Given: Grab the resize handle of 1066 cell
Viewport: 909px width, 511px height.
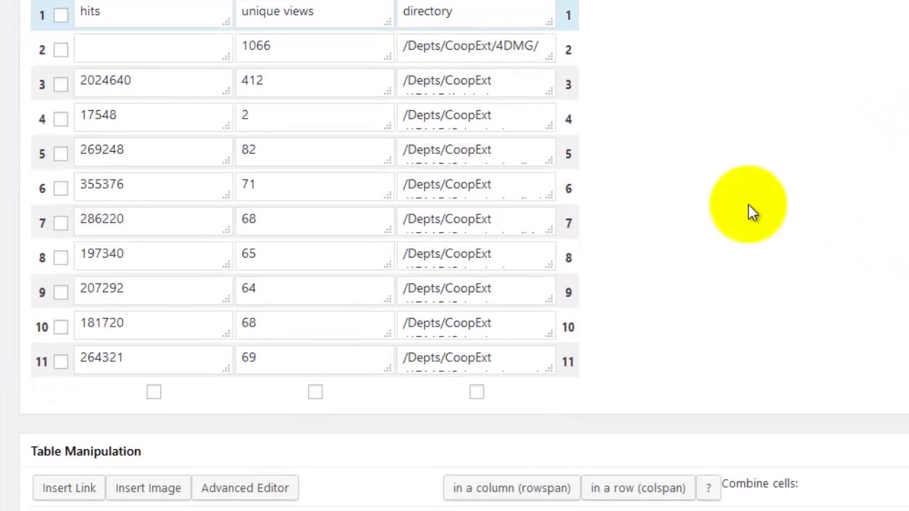Looking at the screenshot, I should pyautogui.click(x=388, y=57).
